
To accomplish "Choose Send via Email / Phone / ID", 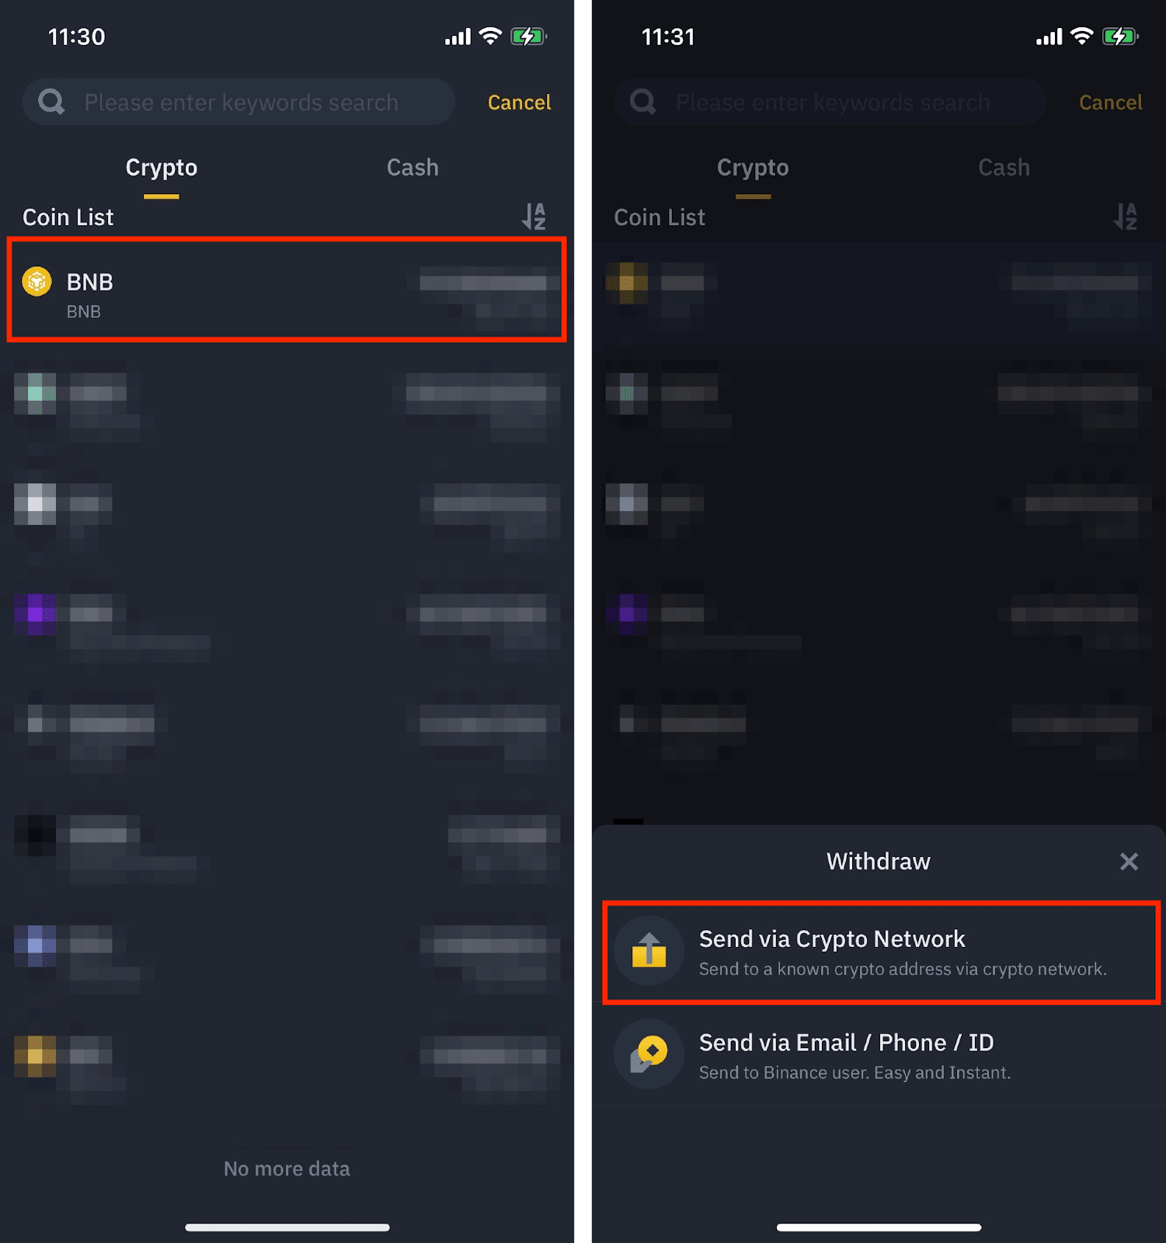I will tap(881, 1056).
